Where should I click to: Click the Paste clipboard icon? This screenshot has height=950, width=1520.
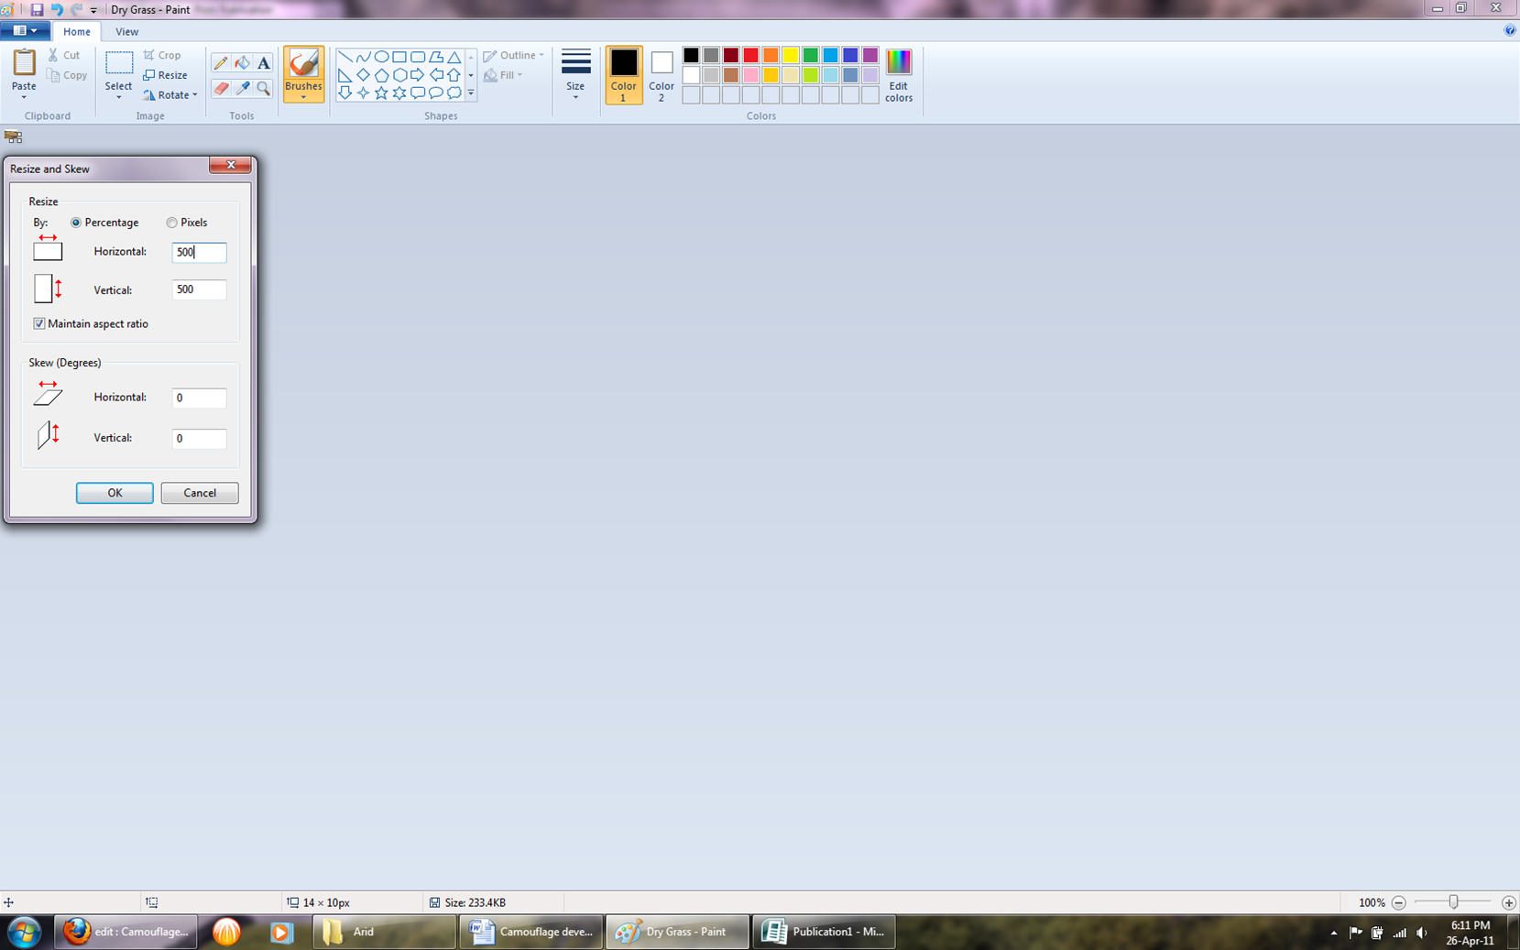tap(24, 62)
